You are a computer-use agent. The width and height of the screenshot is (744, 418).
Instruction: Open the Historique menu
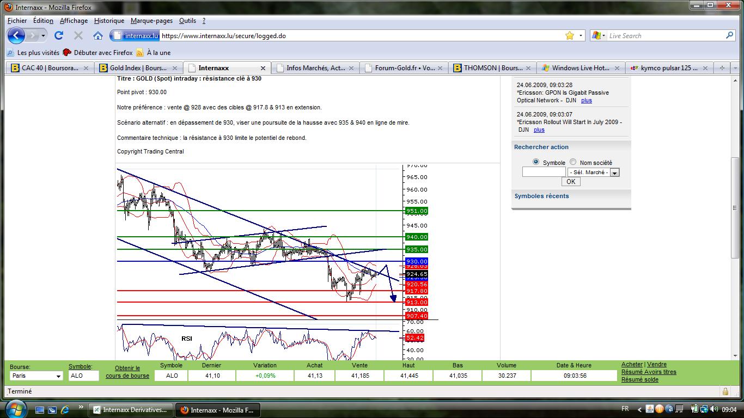(x=109, y=21)
